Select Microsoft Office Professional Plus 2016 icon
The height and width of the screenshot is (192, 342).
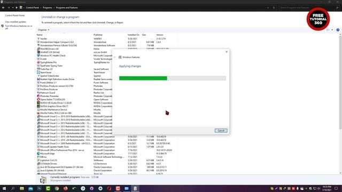pos(38,150)
